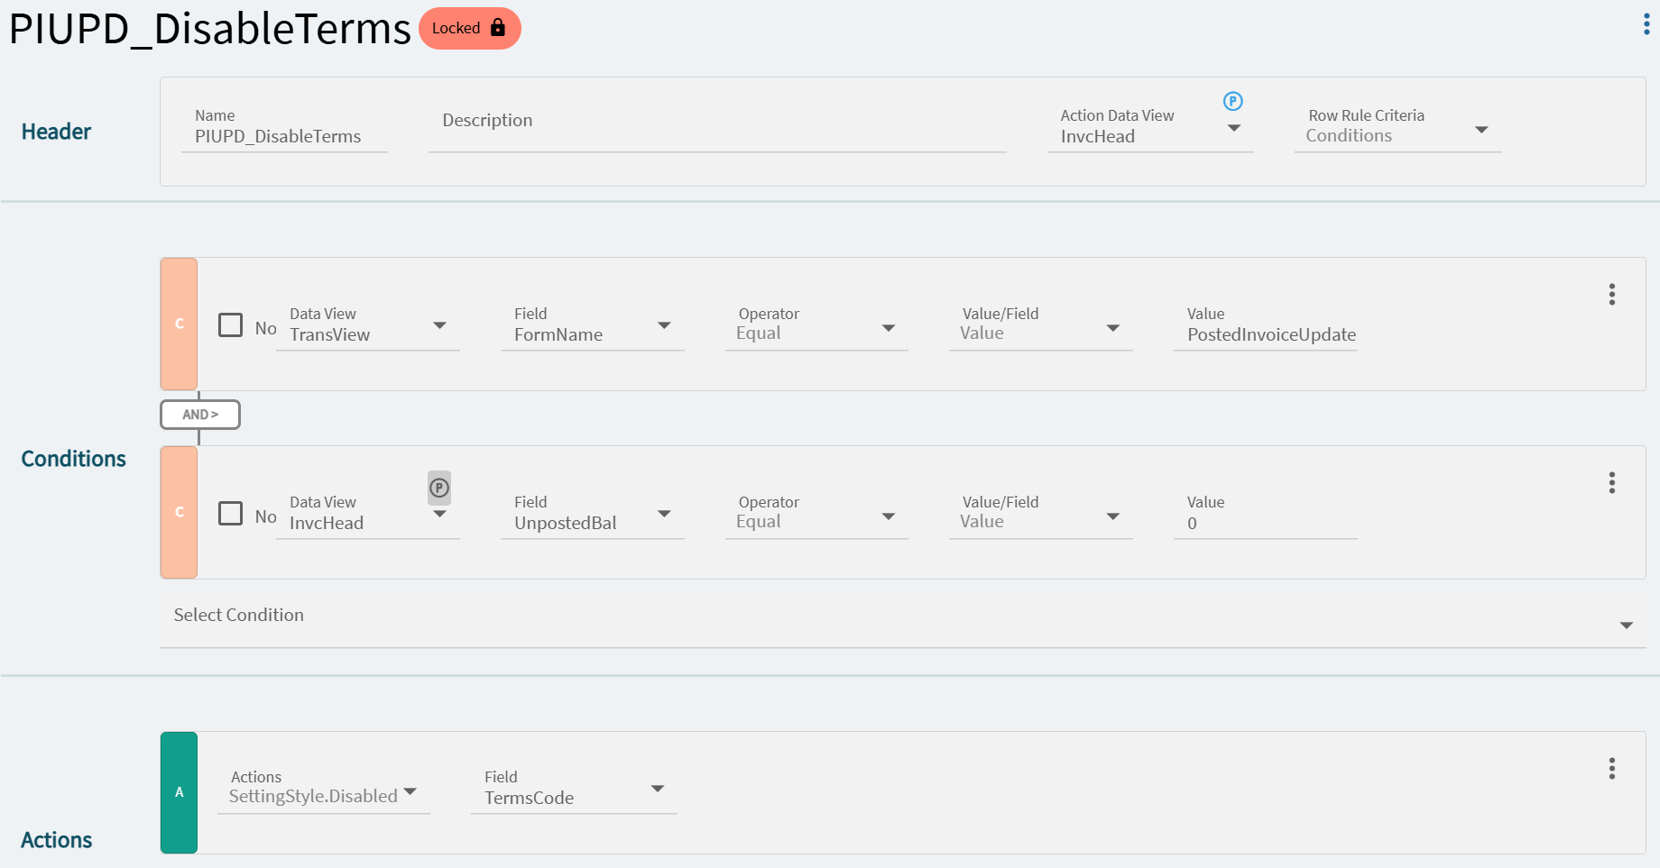Viewport: 1660px width, 868px height.
Task: Click the orange C handle of the UnpostedBal condition
Action: point(179,512)
